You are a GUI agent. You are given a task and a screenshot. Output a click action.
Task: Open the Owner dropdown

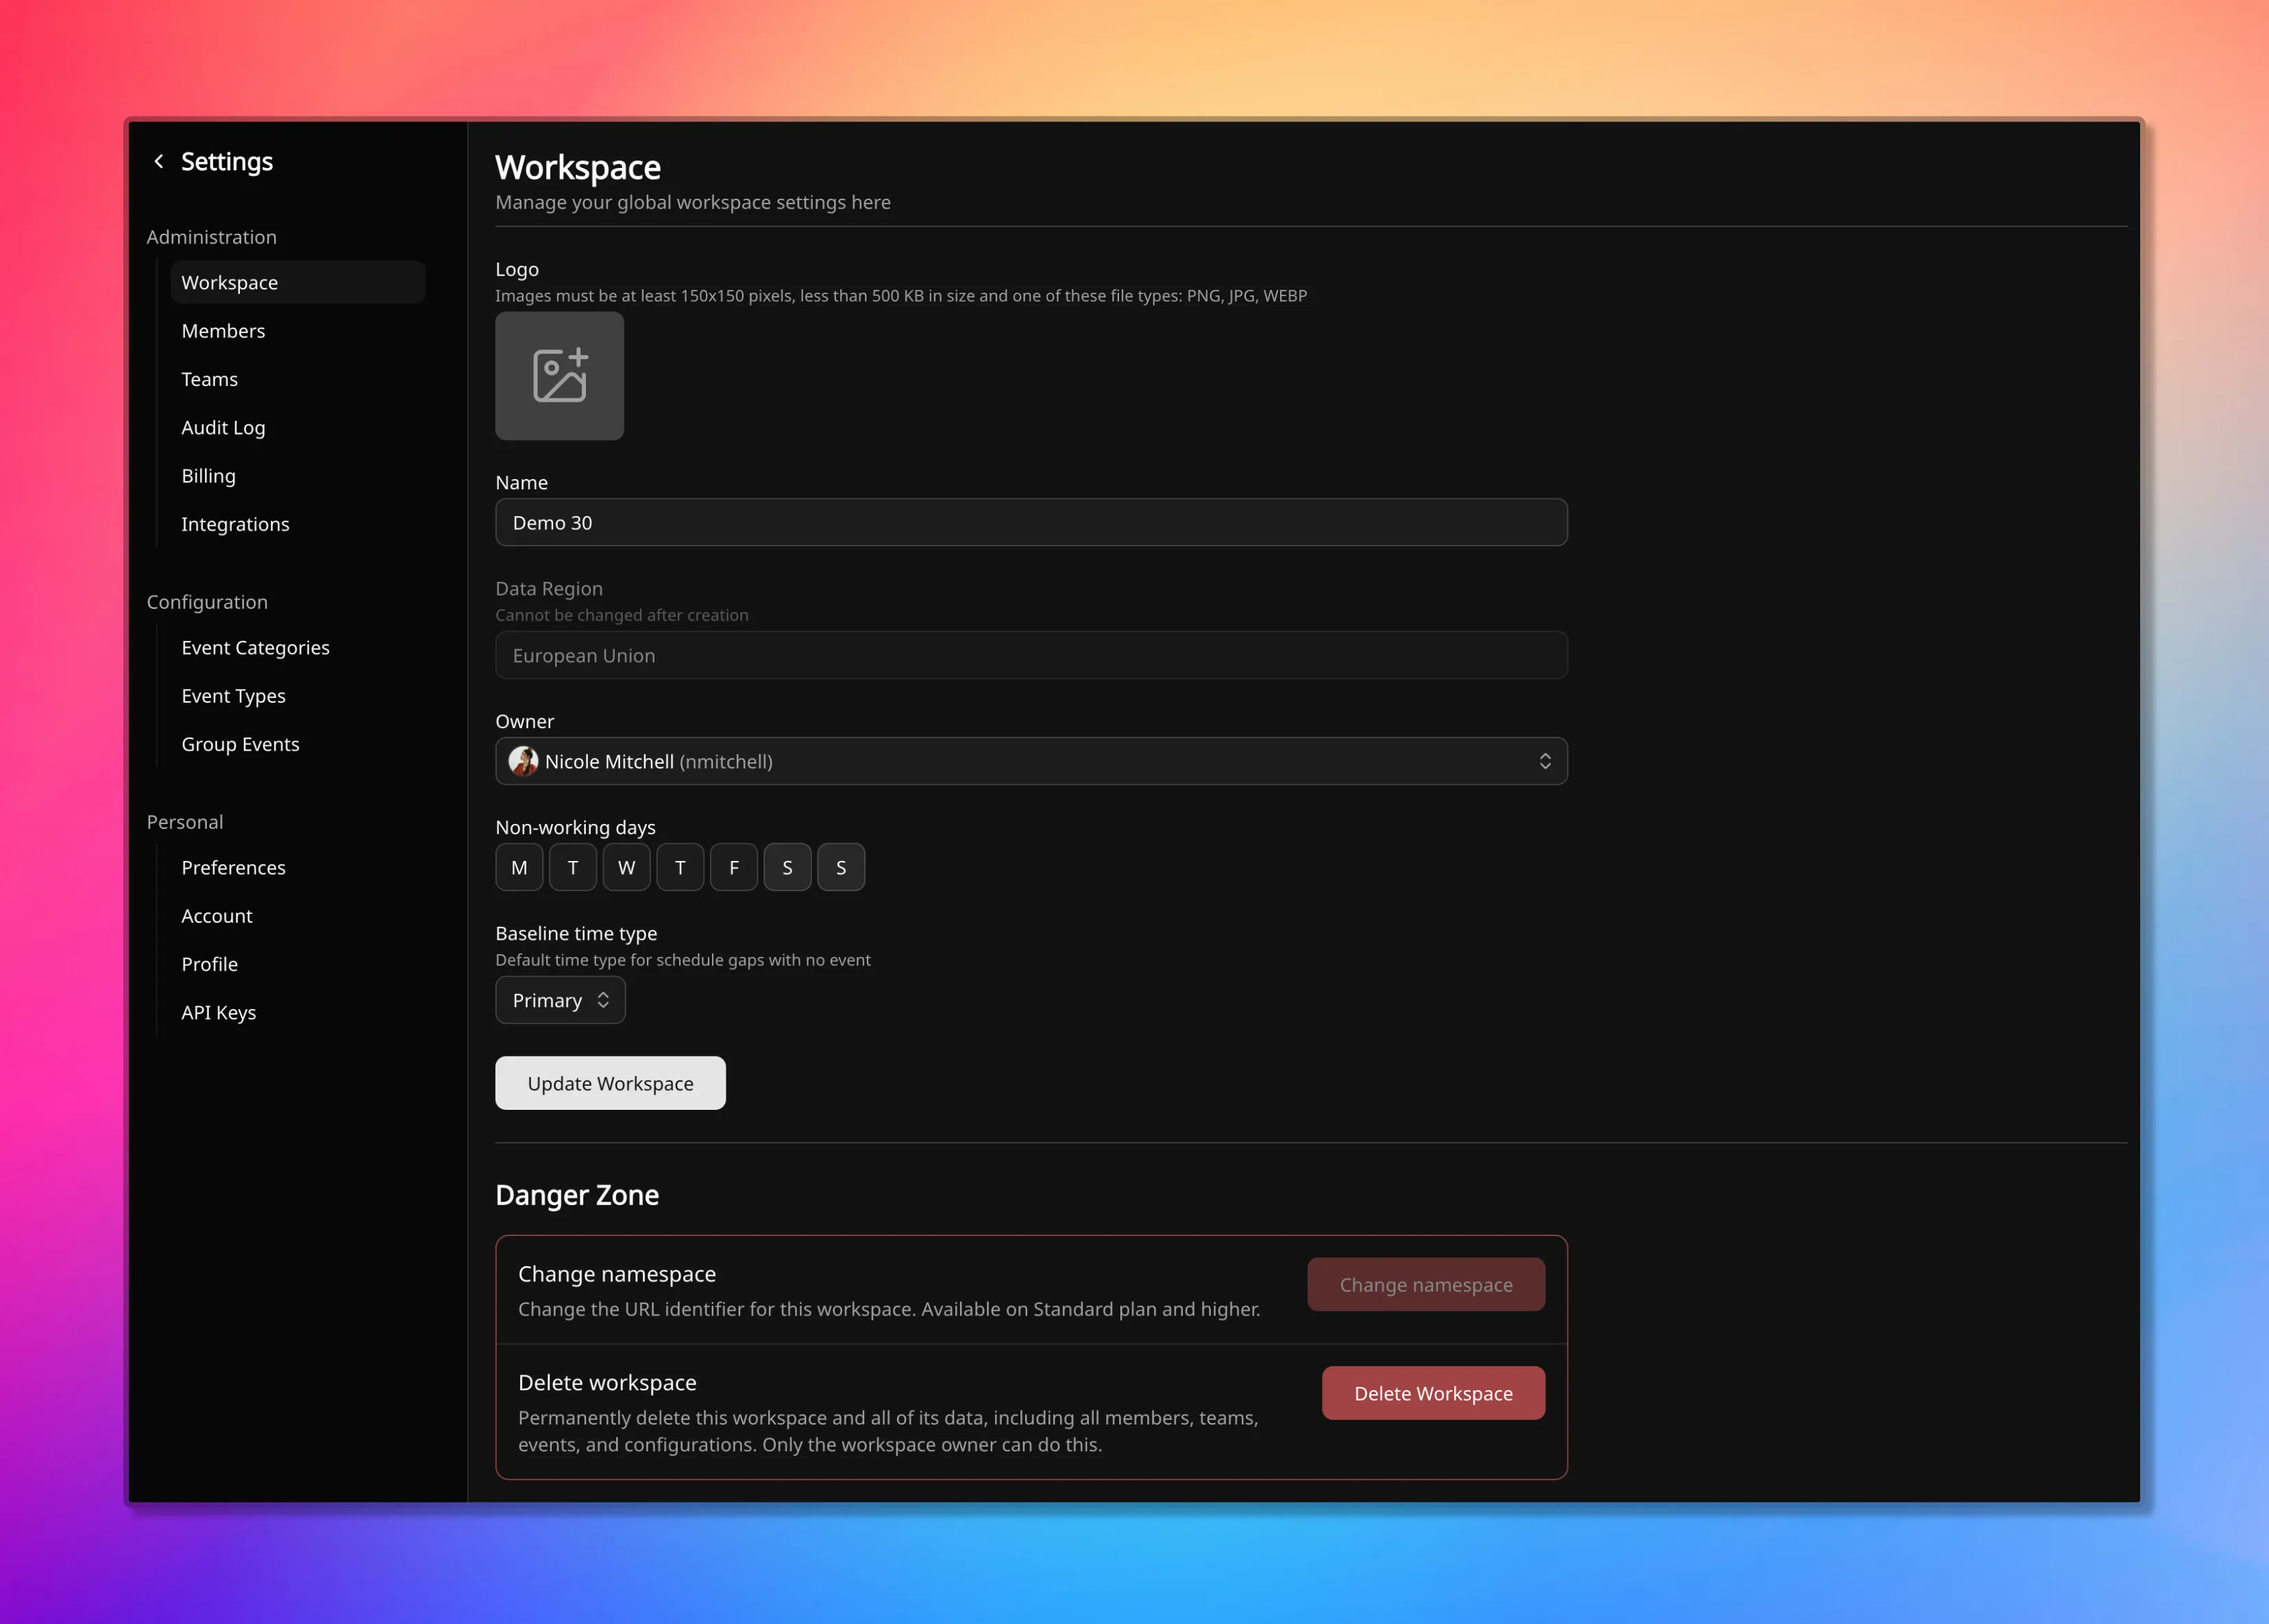(1031, 762)
